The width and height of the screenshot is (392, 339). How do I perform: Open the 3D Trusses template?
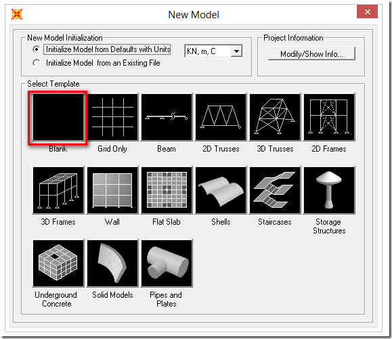pyautogui.click(x=275, y=118)
